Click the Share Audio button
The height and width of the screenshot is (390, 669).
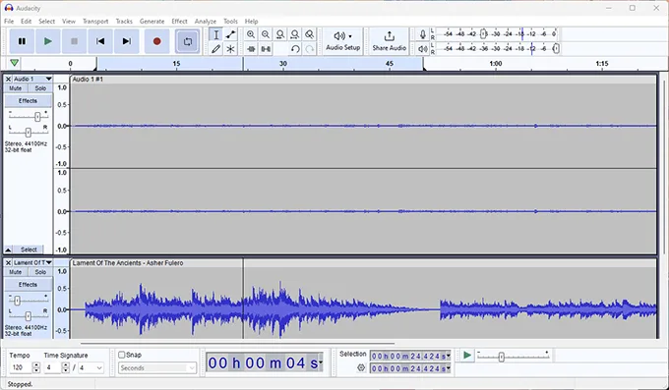390,41
